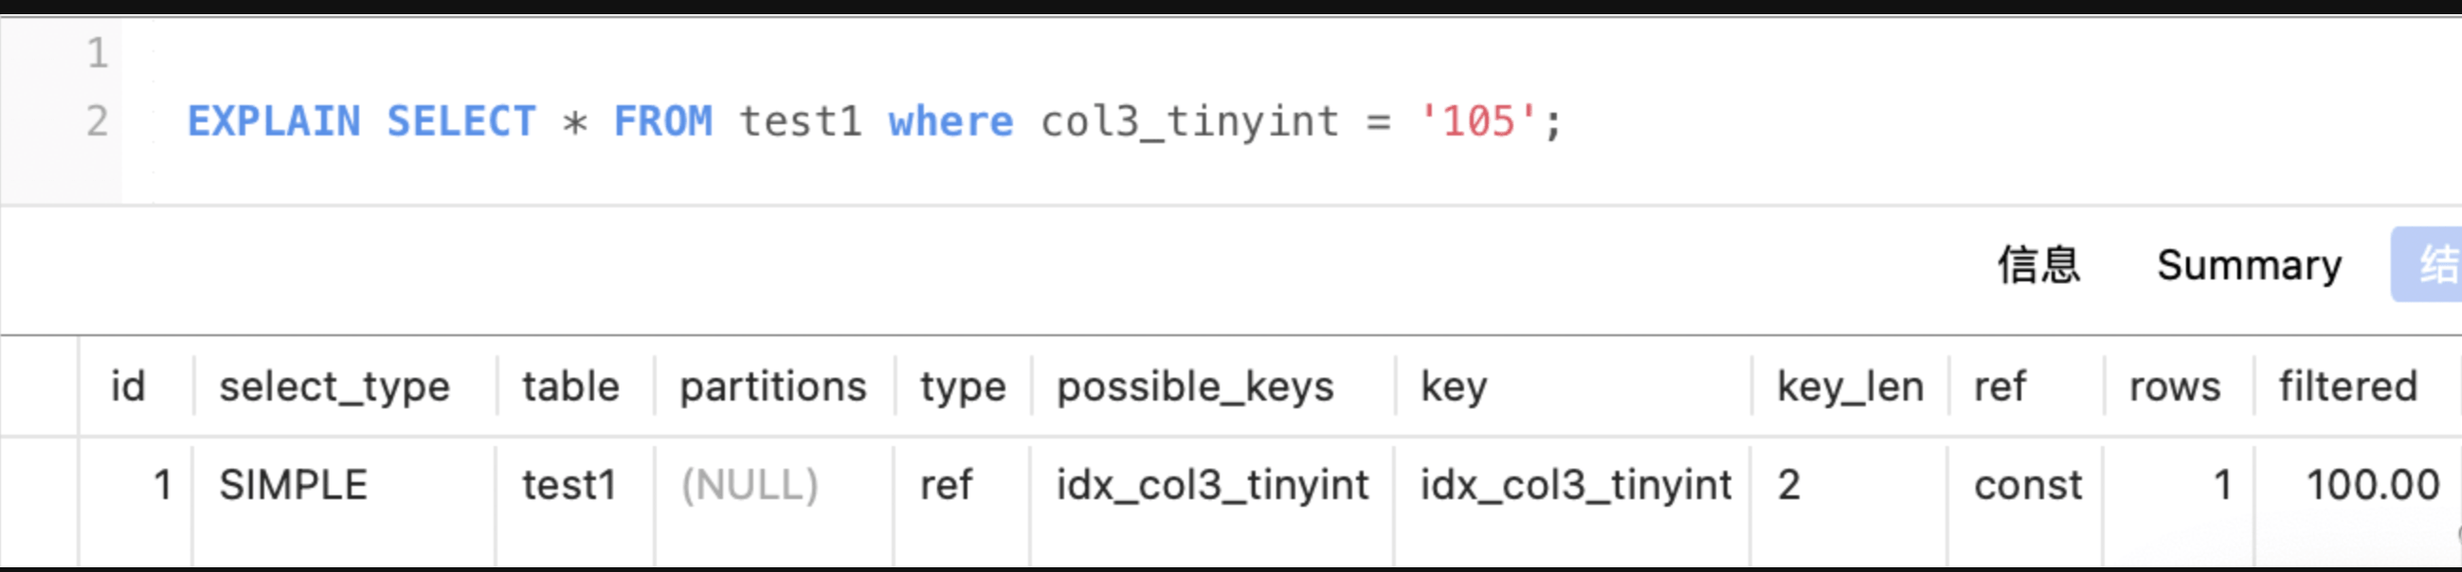This screenshot has height=572, width=2462.
Task: Switch to the Summary tab
Action: point(2249,264)
